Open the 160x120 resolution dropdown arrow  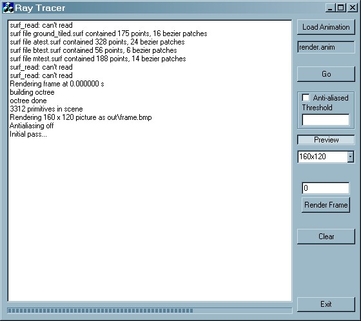351,157
